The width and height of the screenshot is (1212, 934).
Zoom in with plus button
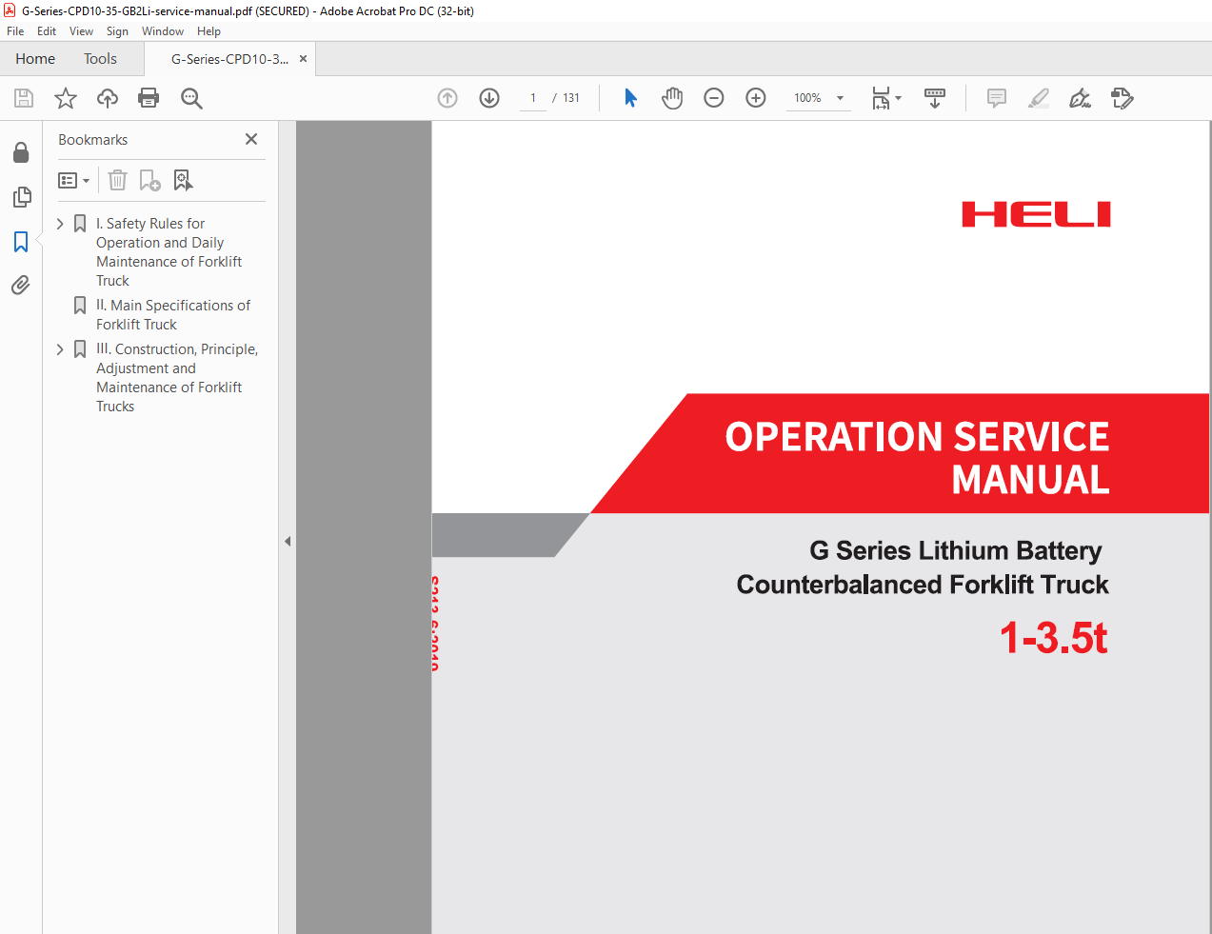click(x=756, y=98)
